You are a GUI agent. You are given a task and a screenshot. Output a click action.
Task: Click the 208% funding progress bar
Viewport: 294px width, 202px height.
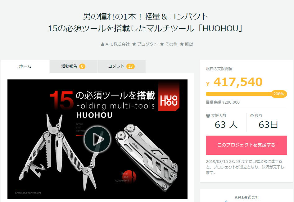(x=247, y=94)
